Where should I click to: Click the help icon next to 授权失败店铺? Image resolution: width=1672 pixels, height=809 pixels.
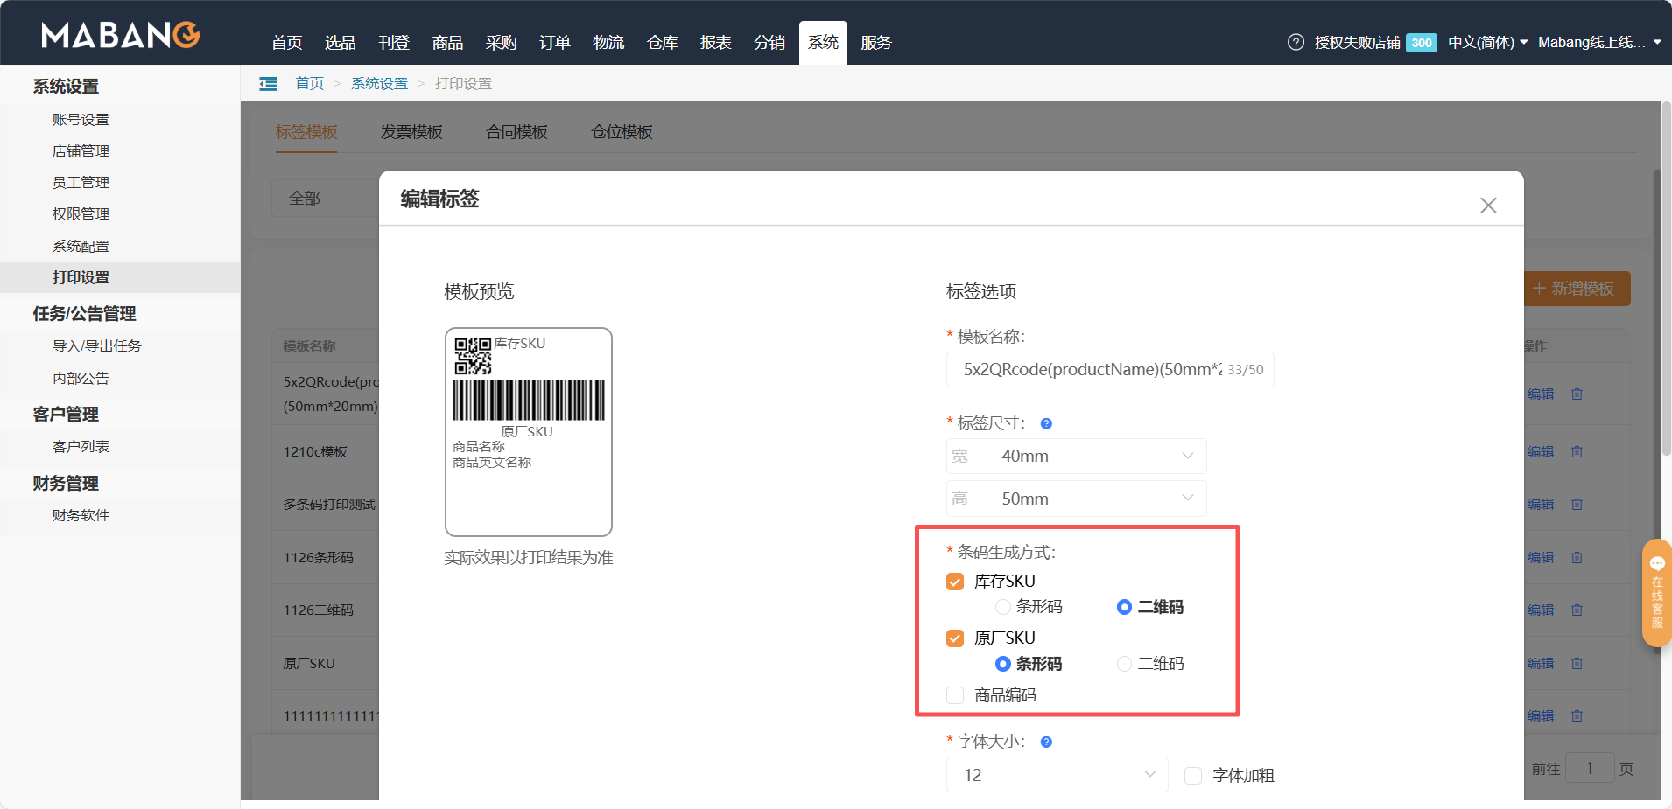1295,42
